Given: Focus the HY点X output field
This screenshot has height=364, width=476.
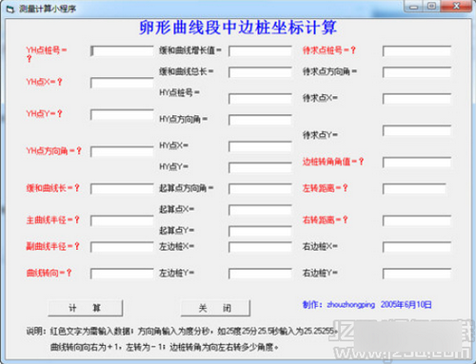Looking at the screenshot, I should [x=260, y=146].
